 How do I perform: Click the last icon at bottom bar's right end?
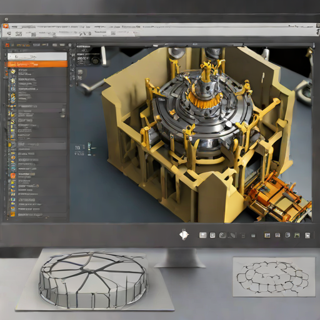[307, 236]
